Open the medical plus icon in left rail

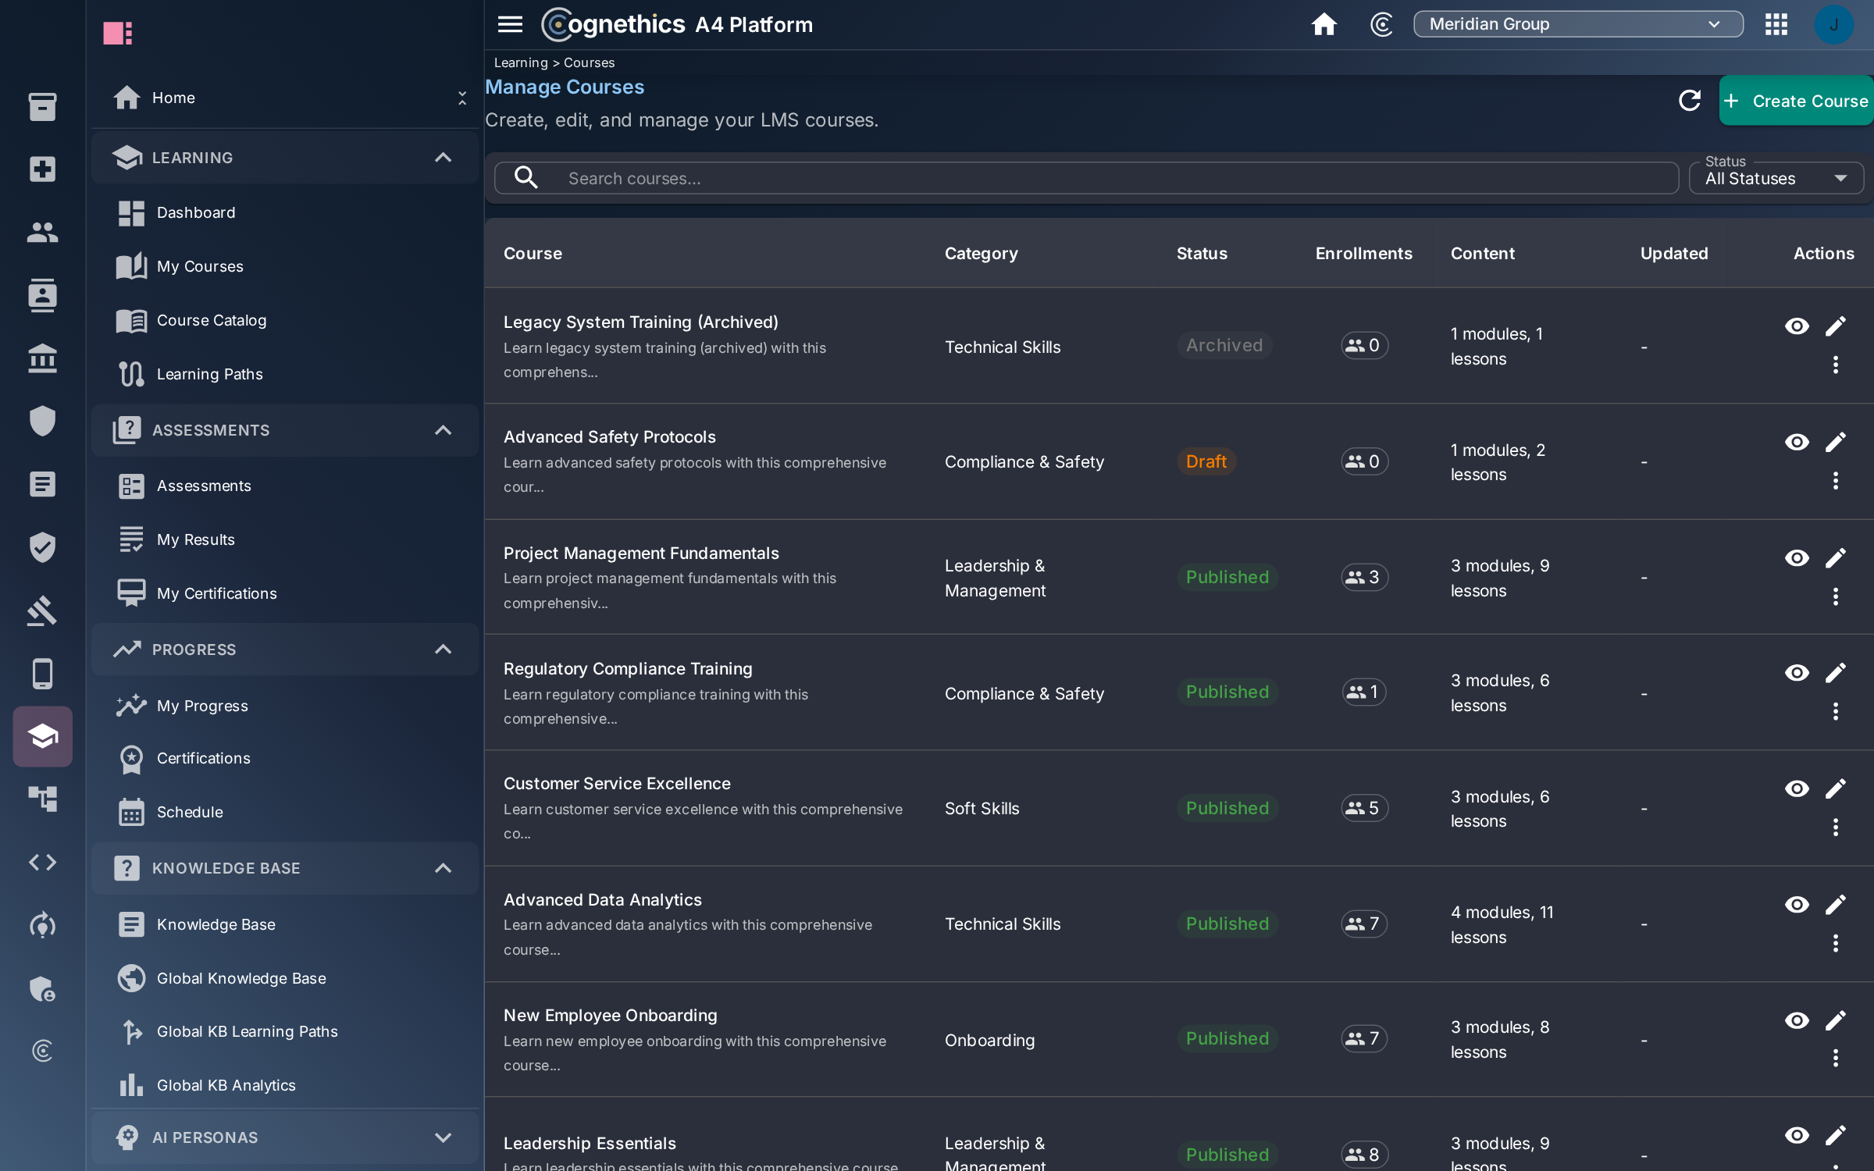tap(43, 169)
